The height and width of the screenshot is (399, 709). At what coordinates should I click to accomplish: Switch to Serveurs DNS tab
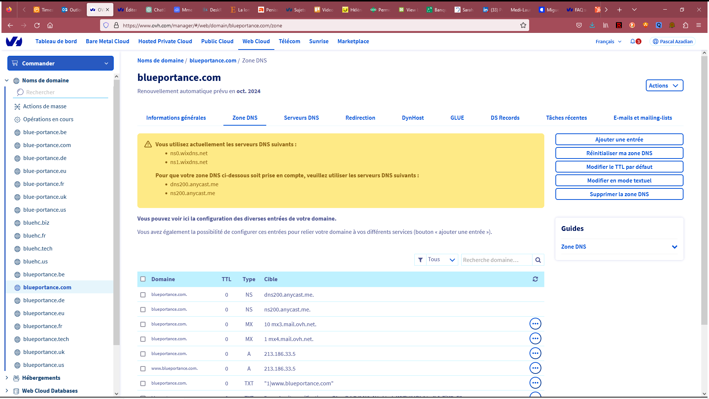[301, 118]
